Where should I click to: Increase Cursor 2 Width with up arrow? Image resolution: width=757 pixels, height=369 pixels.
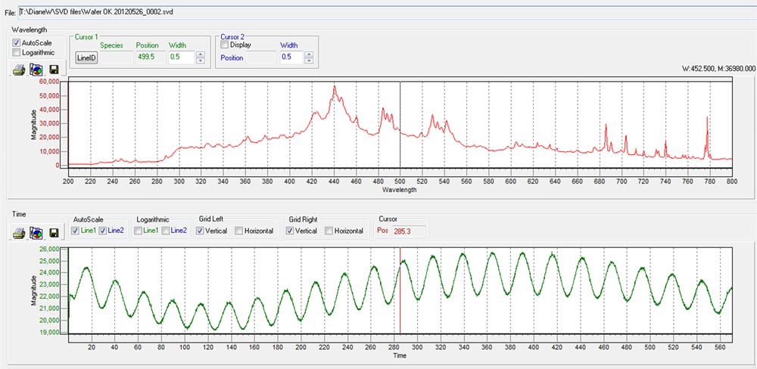(x=309, y=54)
